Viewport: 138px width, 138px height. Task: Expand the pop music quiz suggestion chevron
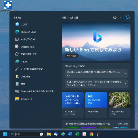click(x=125, y=83)
